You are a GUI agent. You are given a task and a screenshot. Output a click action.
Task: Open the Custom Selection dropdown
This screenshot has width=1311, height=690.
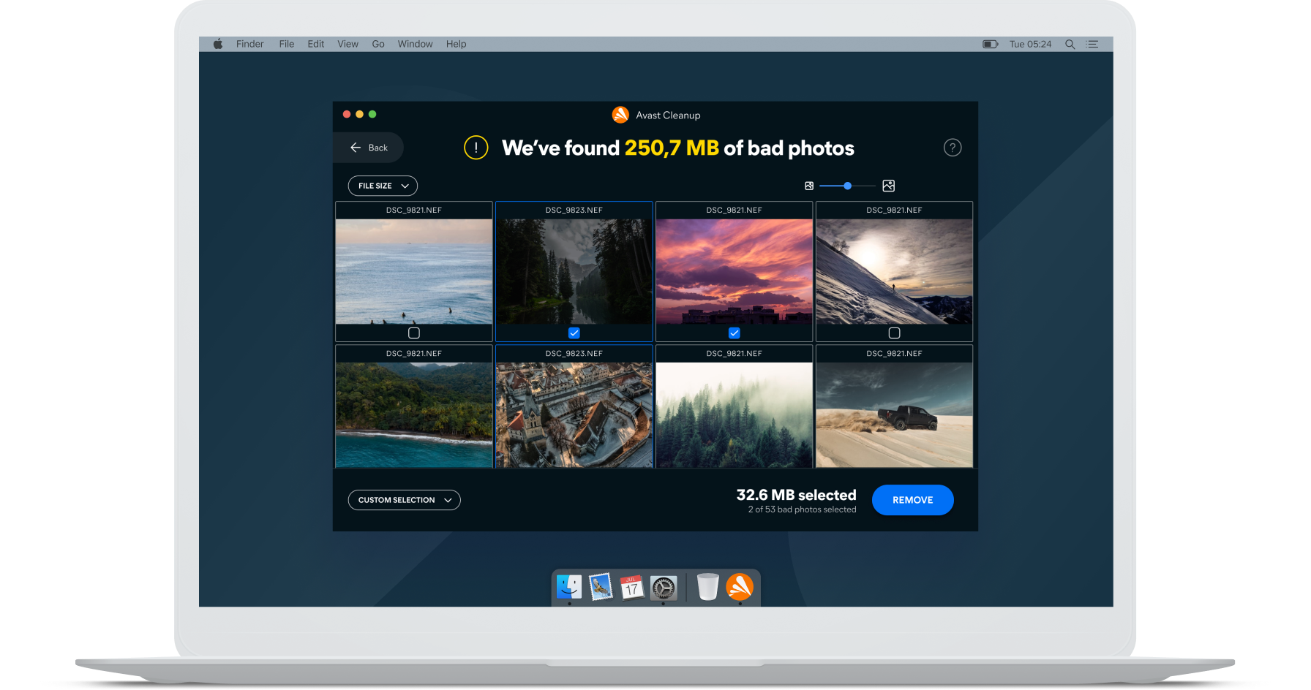pos(404,500)
